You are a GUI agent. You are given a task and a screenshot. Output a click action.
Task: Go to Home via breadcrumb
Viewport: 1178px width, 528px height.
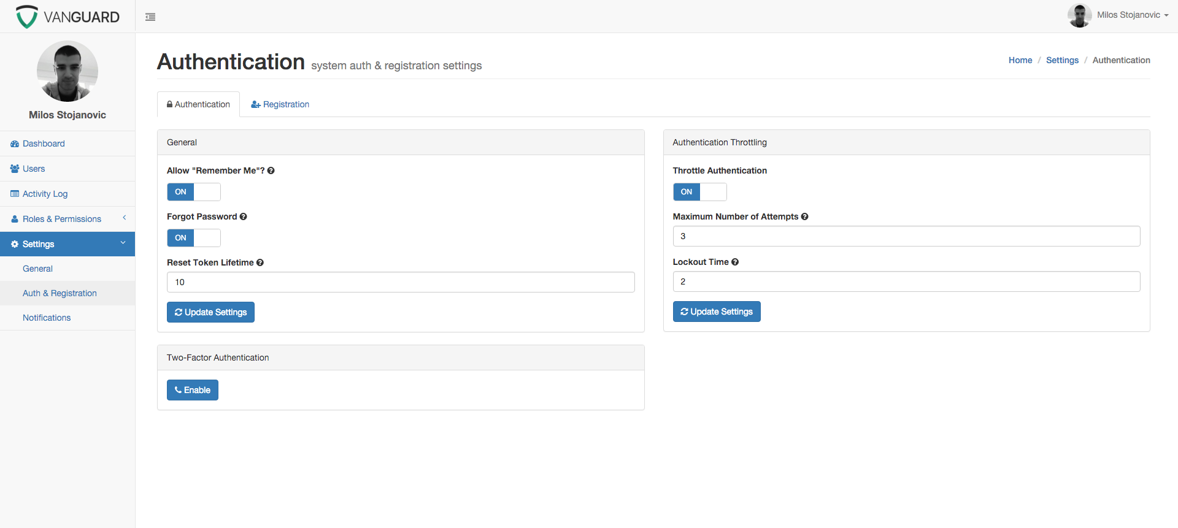1020,60
